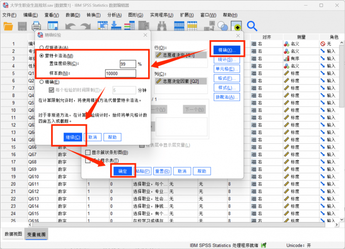Close the 精确检验 dialog window

tap(145, 35)
